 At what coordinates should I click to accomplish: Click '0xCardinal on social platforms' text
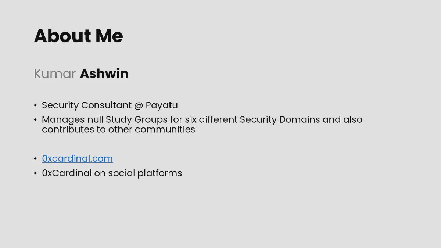click(x=112, y=173)
